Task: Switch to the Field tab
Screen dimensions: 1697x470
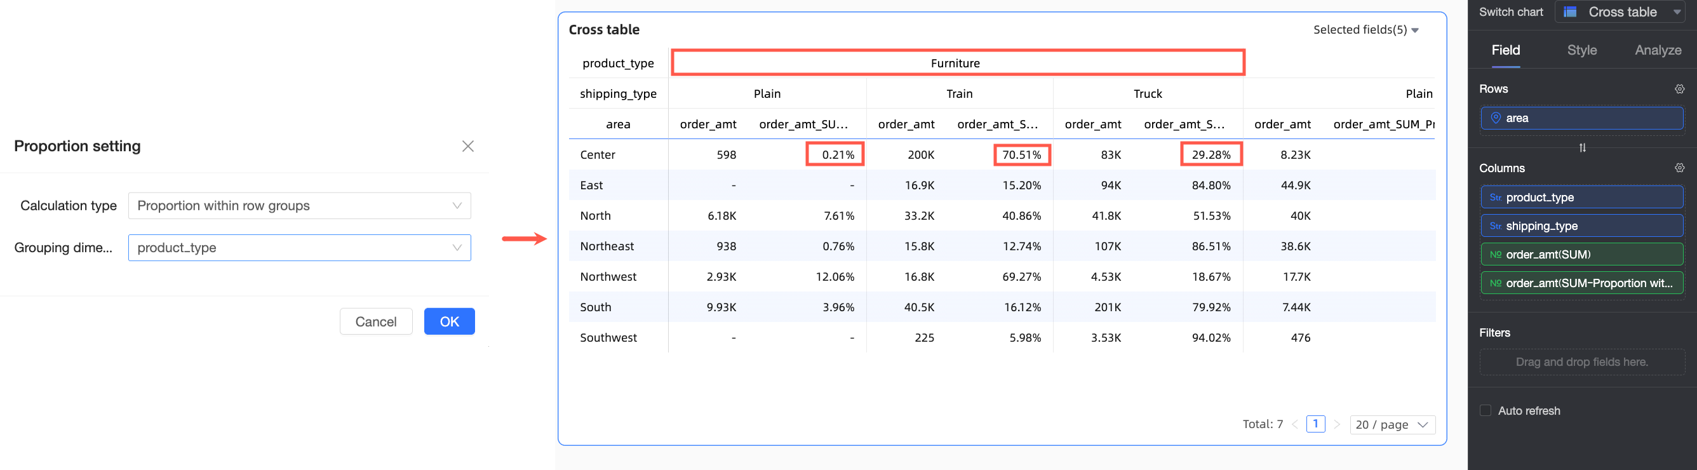Action: click(x=1505, y=50)
